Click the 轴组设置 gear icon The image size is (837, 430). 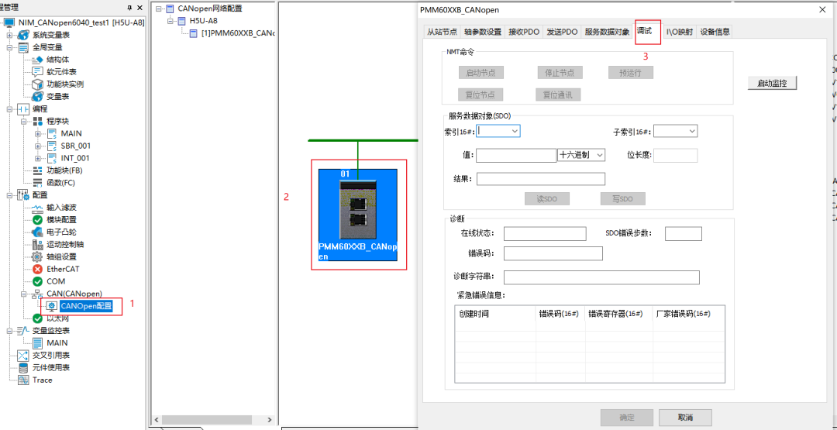click(x=37, y=256)
